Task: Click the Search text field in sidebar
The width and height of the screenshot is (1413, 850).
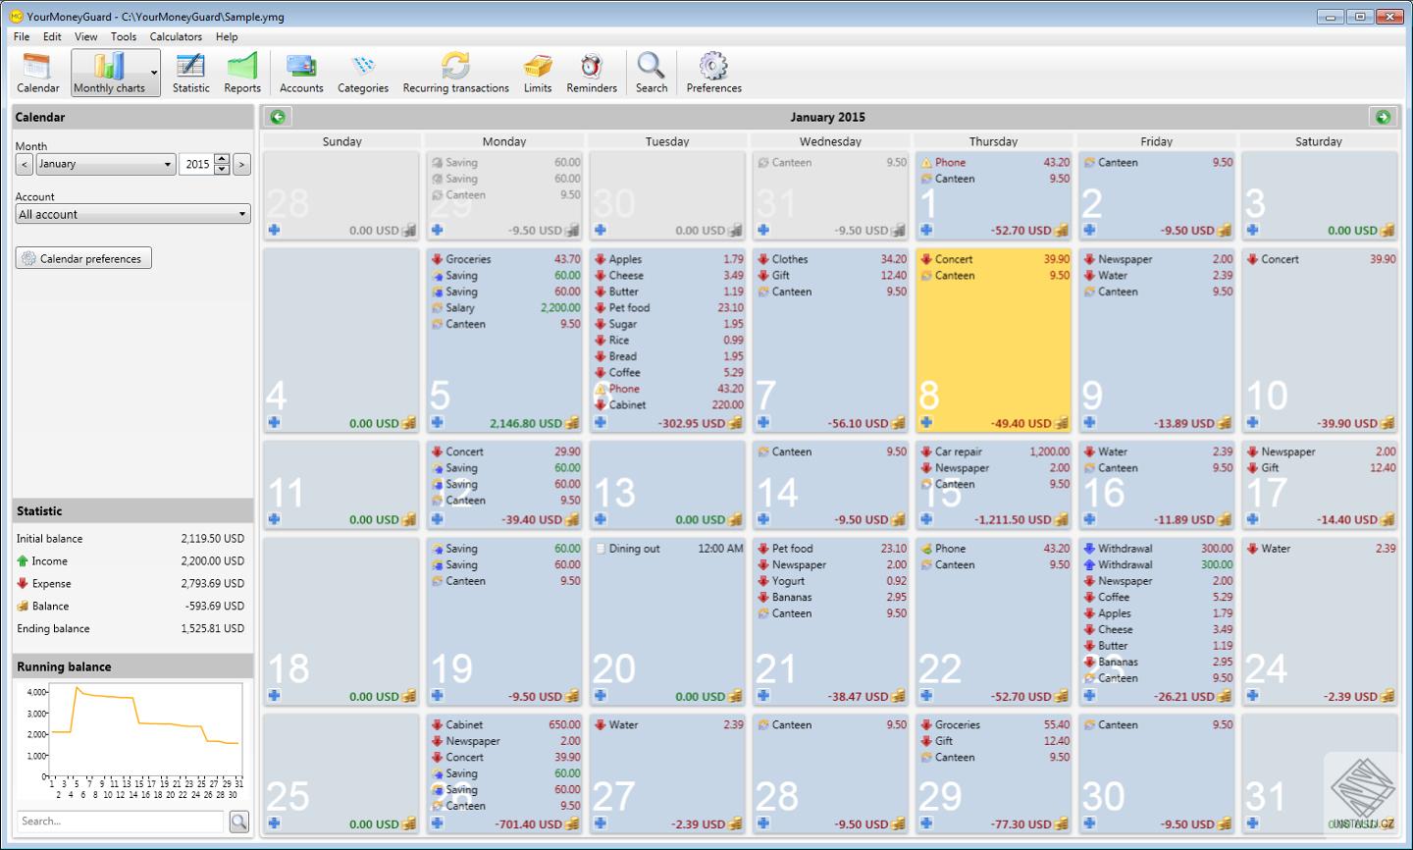Action: pyautogui.click(x=121, y=822)
